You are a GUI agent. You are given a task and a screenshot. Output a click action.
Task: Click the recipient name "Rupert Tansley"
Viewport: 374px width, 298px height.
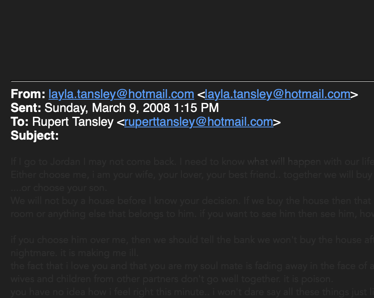tap(73, 122)
